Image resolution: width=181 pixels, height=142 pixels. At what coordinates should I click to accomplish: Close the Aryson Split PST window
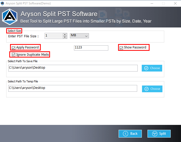(175, 3)
